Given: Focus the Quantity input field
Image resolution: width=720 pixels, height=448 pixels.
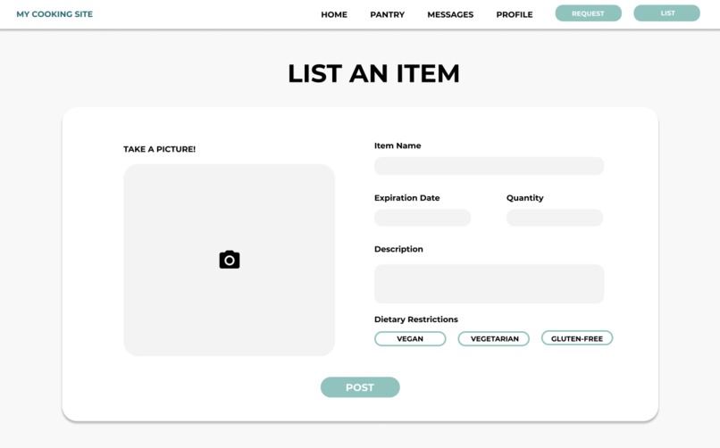Looking at the screenshot, I should pyautogui.click(x=555, y=218).
